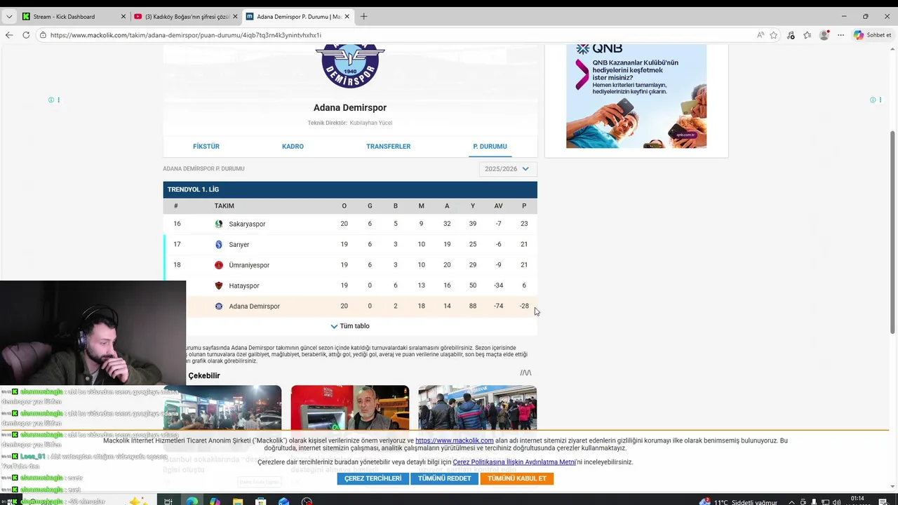The image size is (898, 505).
Task: Open read aloud option in address bar
Action: point(760,35)
